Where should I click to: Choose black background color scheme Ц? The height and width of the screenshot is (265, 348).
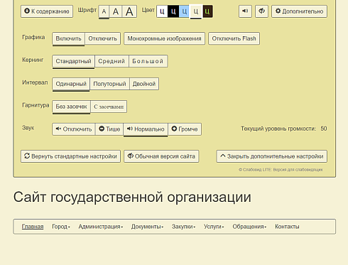tap(173, 11)
